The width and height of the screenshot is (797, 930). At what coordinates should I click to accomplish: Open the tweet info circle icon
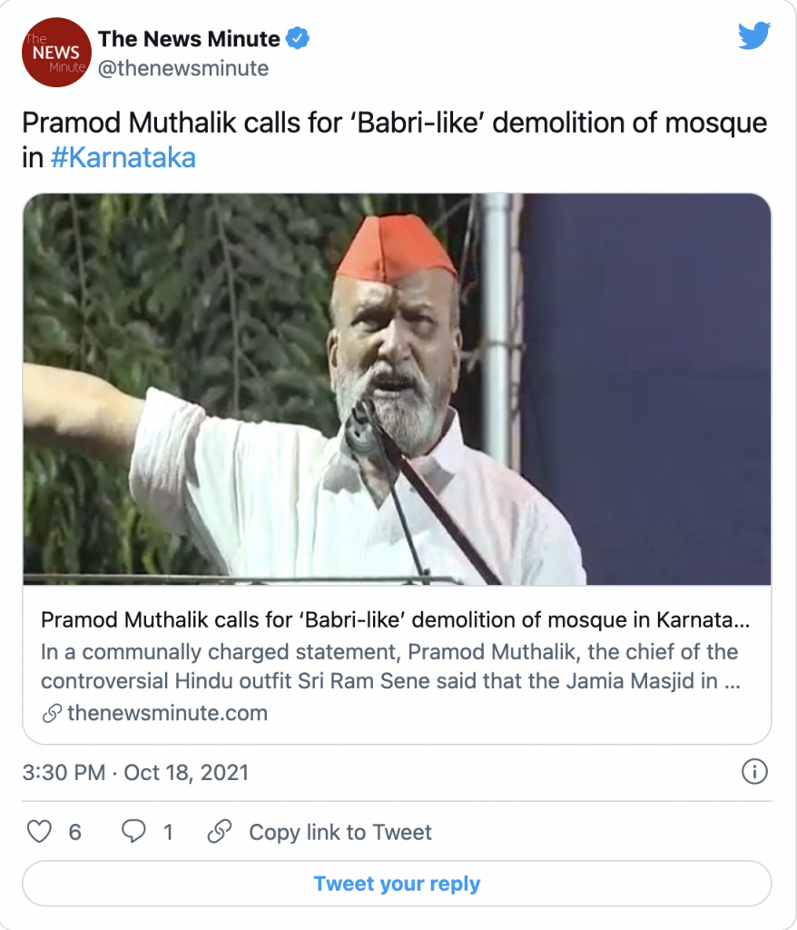754,772
